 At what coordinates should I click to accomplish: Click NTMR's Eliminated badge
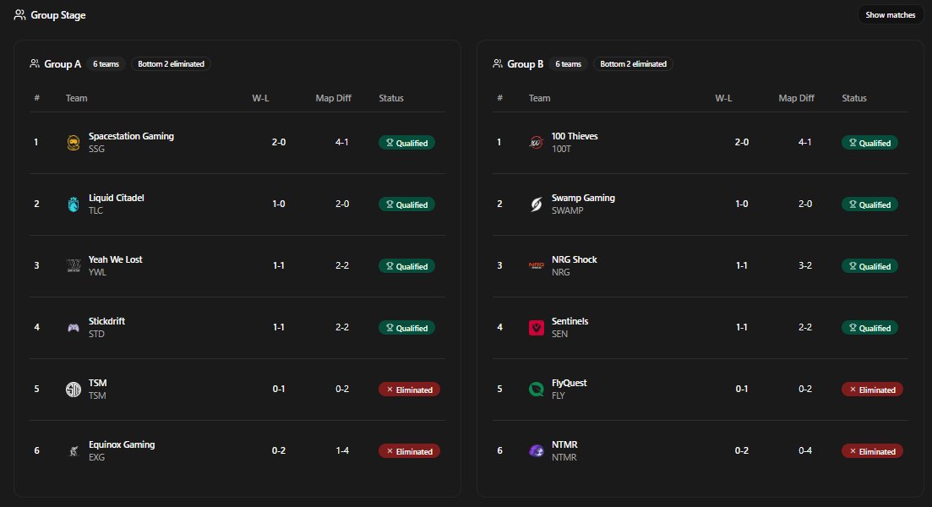[873, 451]
